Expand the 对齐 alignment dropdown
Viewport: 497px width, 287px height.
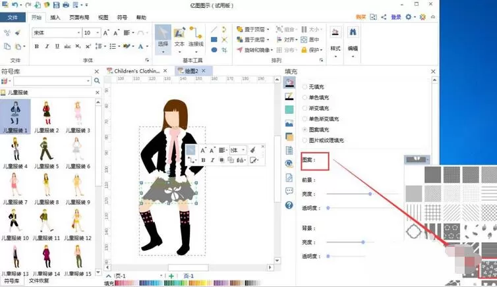296,39
